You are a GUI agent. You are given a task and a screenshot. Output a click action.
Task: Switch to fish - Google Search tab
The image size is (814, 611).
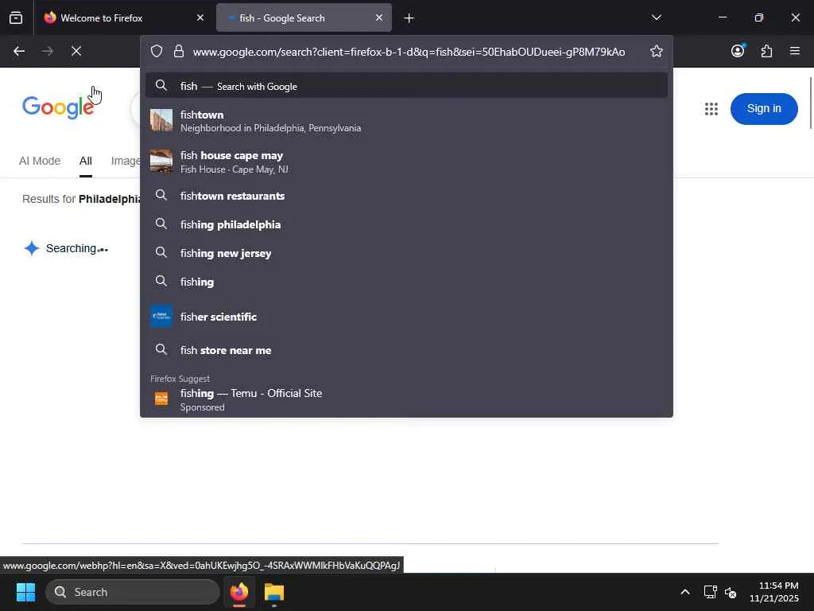[304, 18]
